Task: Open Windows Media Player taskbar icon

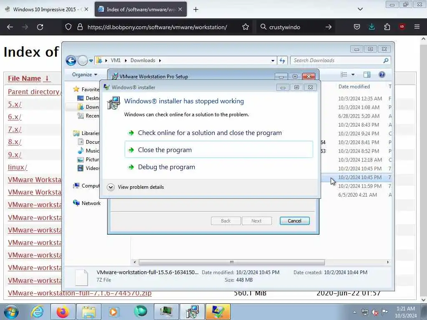Action: (114, 312)
